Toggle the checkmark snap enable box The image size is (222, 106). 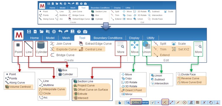(152, 103)
